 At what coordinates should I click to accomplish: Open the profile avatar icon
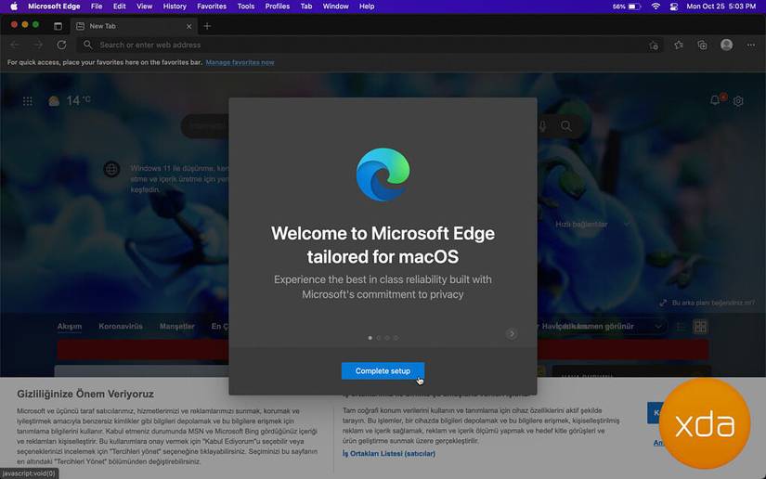(726, 45)
